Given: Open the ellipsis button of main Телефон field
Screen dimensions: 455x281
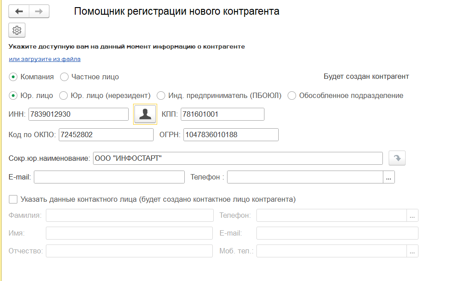Looking at the screenshot, I should (x=389, y=177).
